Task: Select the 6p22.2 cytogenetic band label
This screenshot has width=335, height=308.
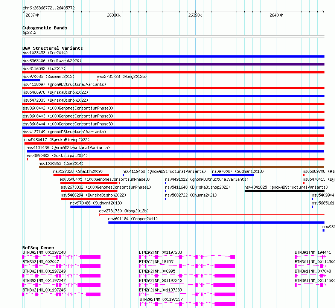Action: (x=29, y=32)
